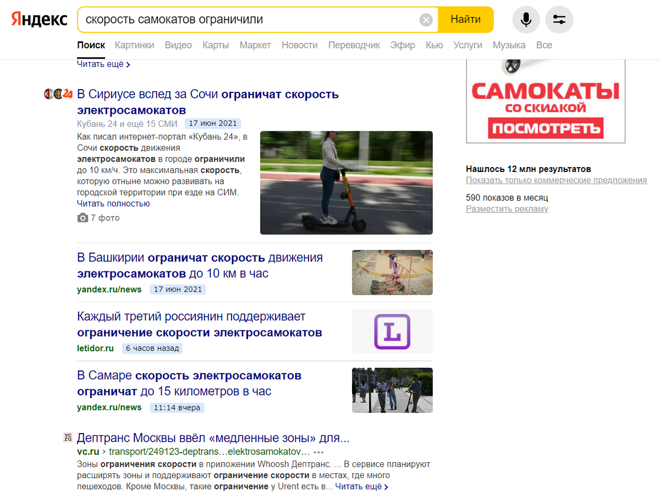Viewport: 660px width, 493px height.
Task: Switch to the Картинки tab
Action: (x=135, y=45)
